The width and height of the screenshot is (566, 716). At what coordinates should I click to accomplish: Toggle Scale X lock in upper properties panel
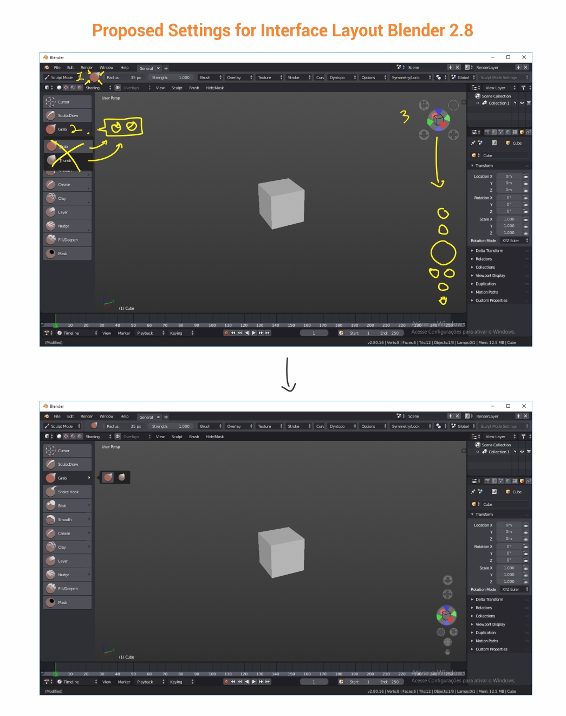(525, 219)
